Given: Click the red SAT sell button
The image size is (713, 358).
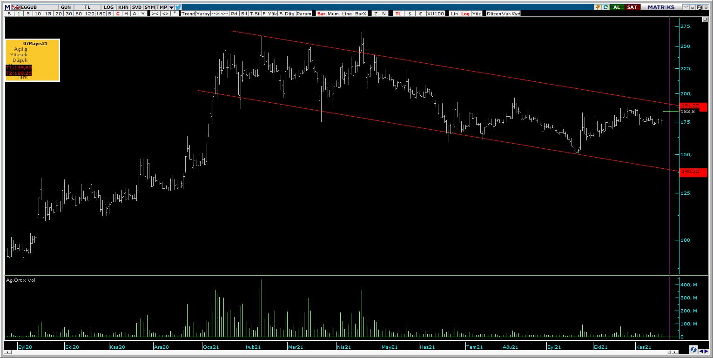Looking at the screenshot, I should pos(632,7).
